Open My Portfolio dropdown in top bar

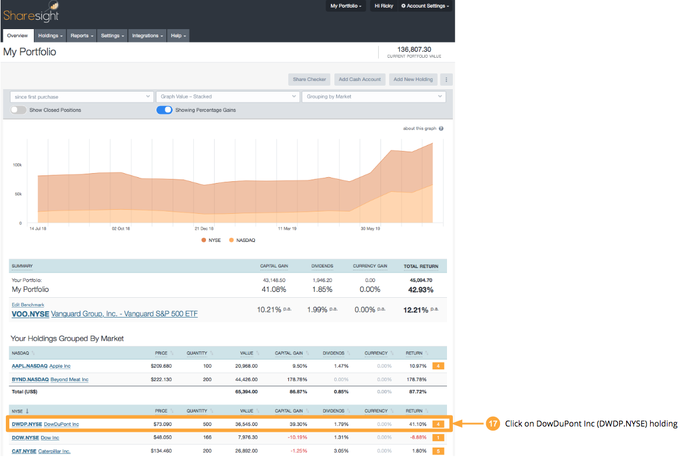345,6
